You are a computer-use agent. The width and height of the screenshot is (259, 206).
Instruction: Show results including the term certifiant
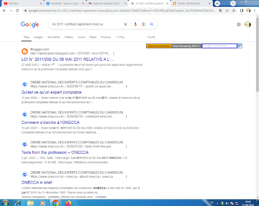click(x=101, y=197)
